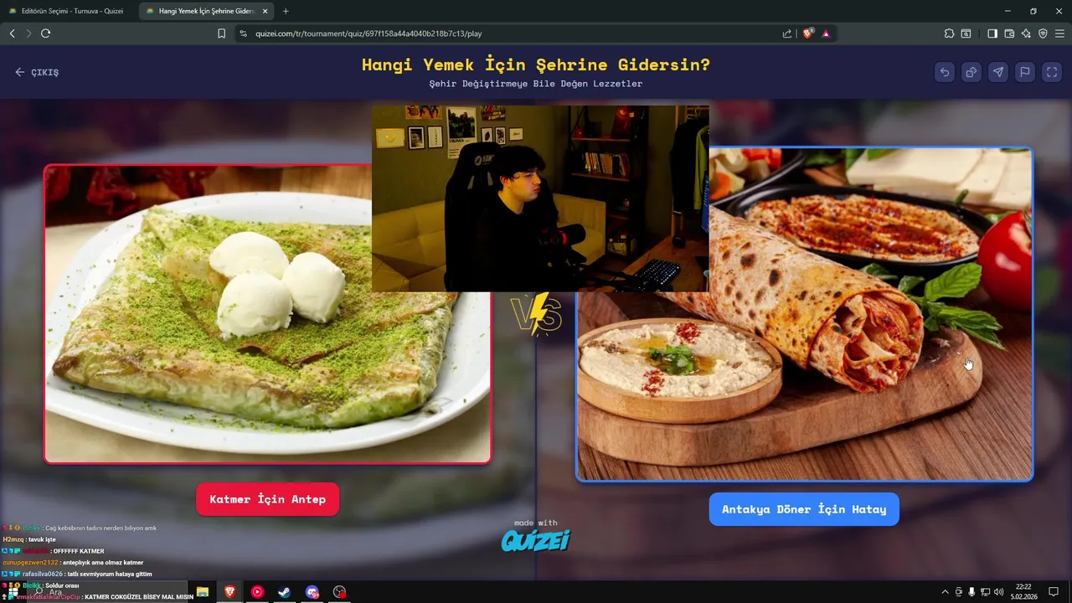Open Discord from the taskbar

[312, 592]
